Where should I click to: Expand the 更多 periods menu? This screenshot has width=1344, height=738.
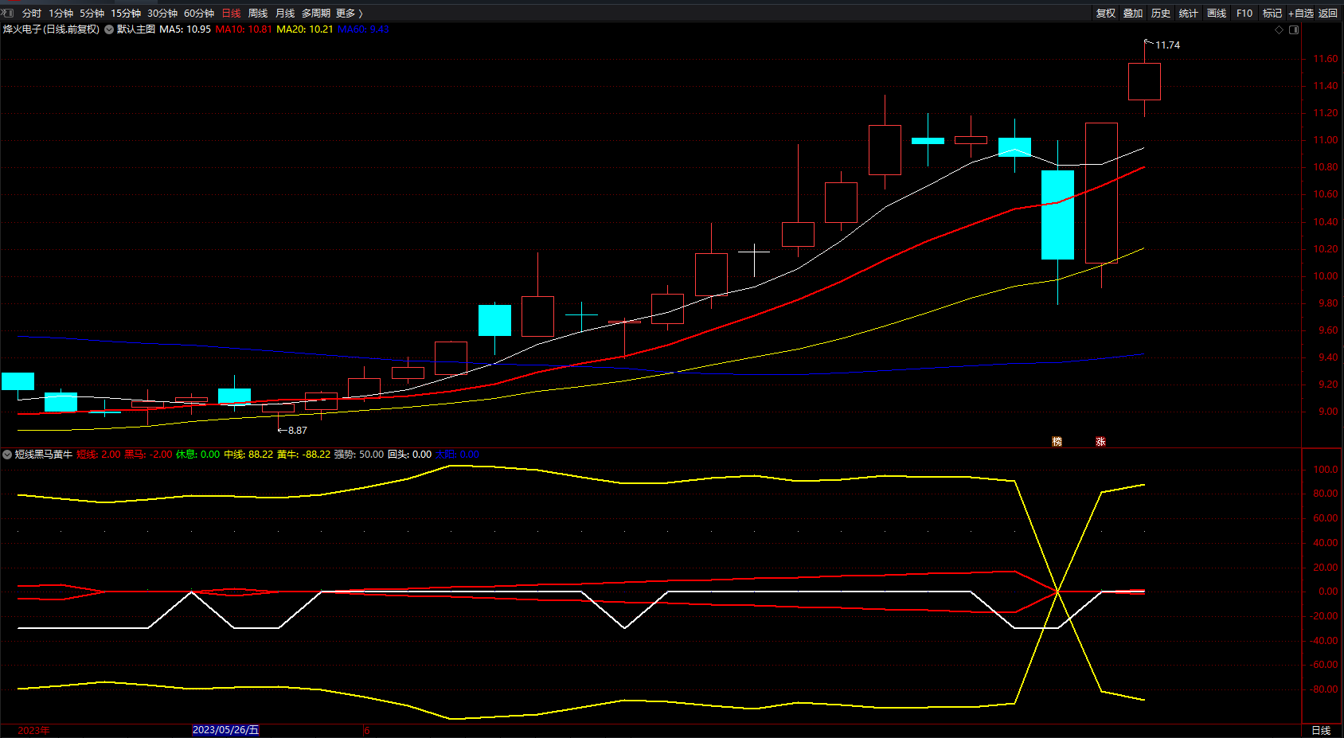[x=350, y=14]
